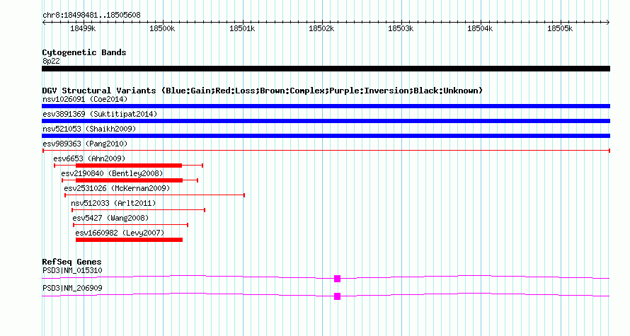Select the black 8p22 cytogenetic band bar

(326, 69)
